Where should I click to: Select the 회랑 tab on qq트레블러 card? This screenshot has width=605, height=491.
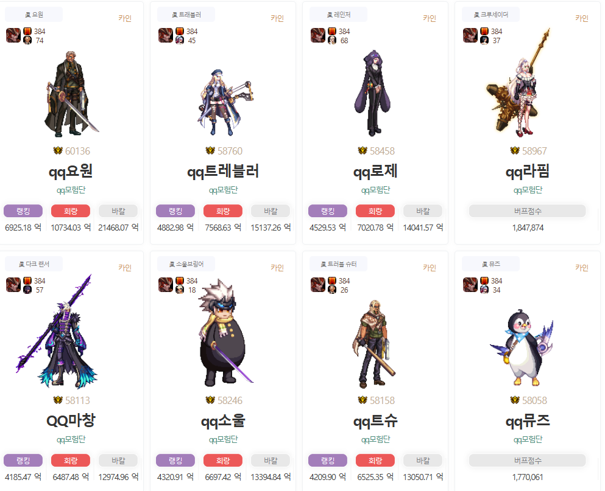pos(223,211)
